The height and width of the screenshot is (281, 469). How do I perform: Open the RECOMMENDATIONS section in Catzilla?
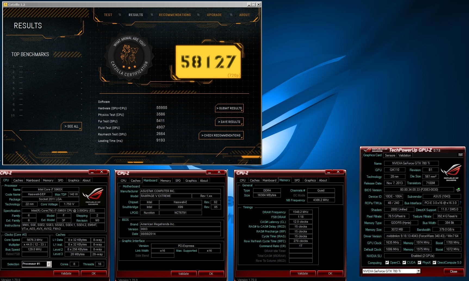175,15
